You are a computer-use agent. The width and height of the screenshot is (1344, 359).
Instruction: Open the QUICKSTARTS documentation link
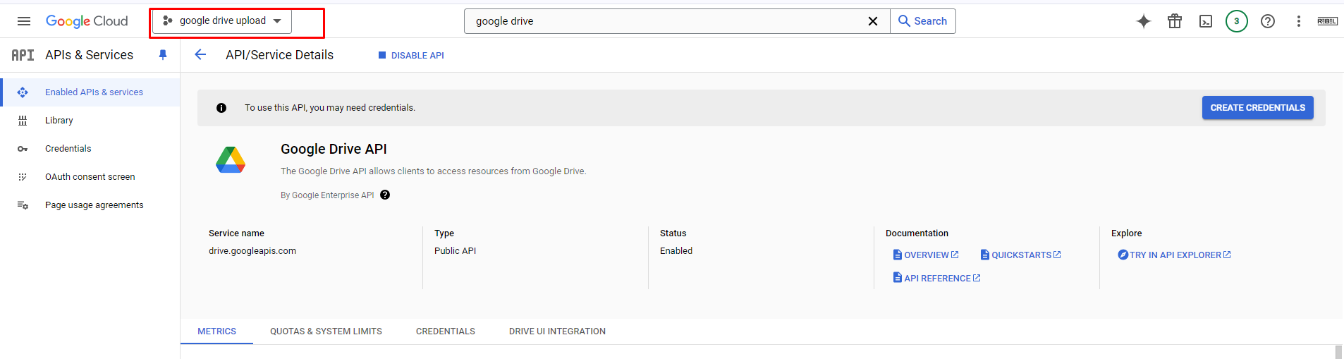pyautogui.click(x=1020, y=255)
